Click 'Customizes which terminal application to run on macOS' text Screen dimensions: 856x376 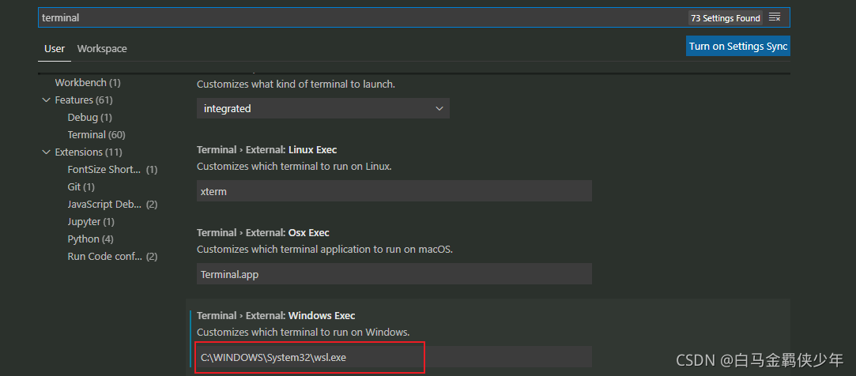(x=325, y=250)
